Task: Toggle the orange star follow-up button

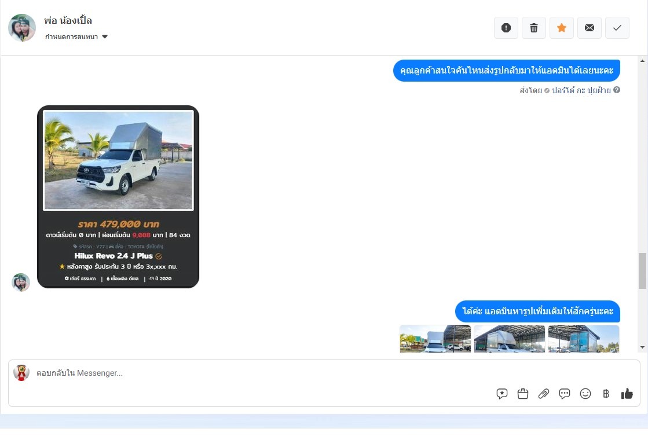Action: tap(562, 28)
